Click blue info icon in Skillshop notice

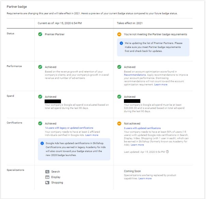pyautogui.click(x=42, y=143)
